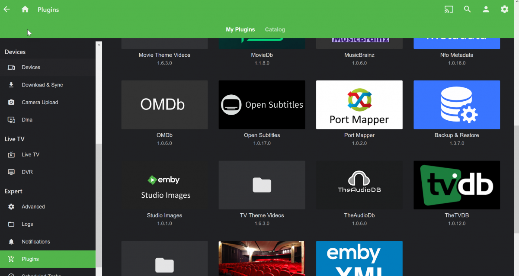Viewport: 519px width, 276px height.
Task: Open the OMDb plugin thumbnail
Action: (164, 105)
